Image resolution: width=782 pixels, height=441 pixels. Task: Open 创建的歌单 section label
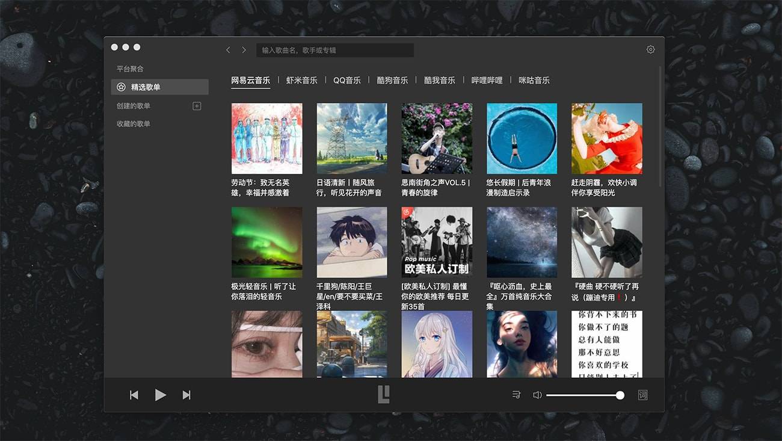[x=134, y=106]
